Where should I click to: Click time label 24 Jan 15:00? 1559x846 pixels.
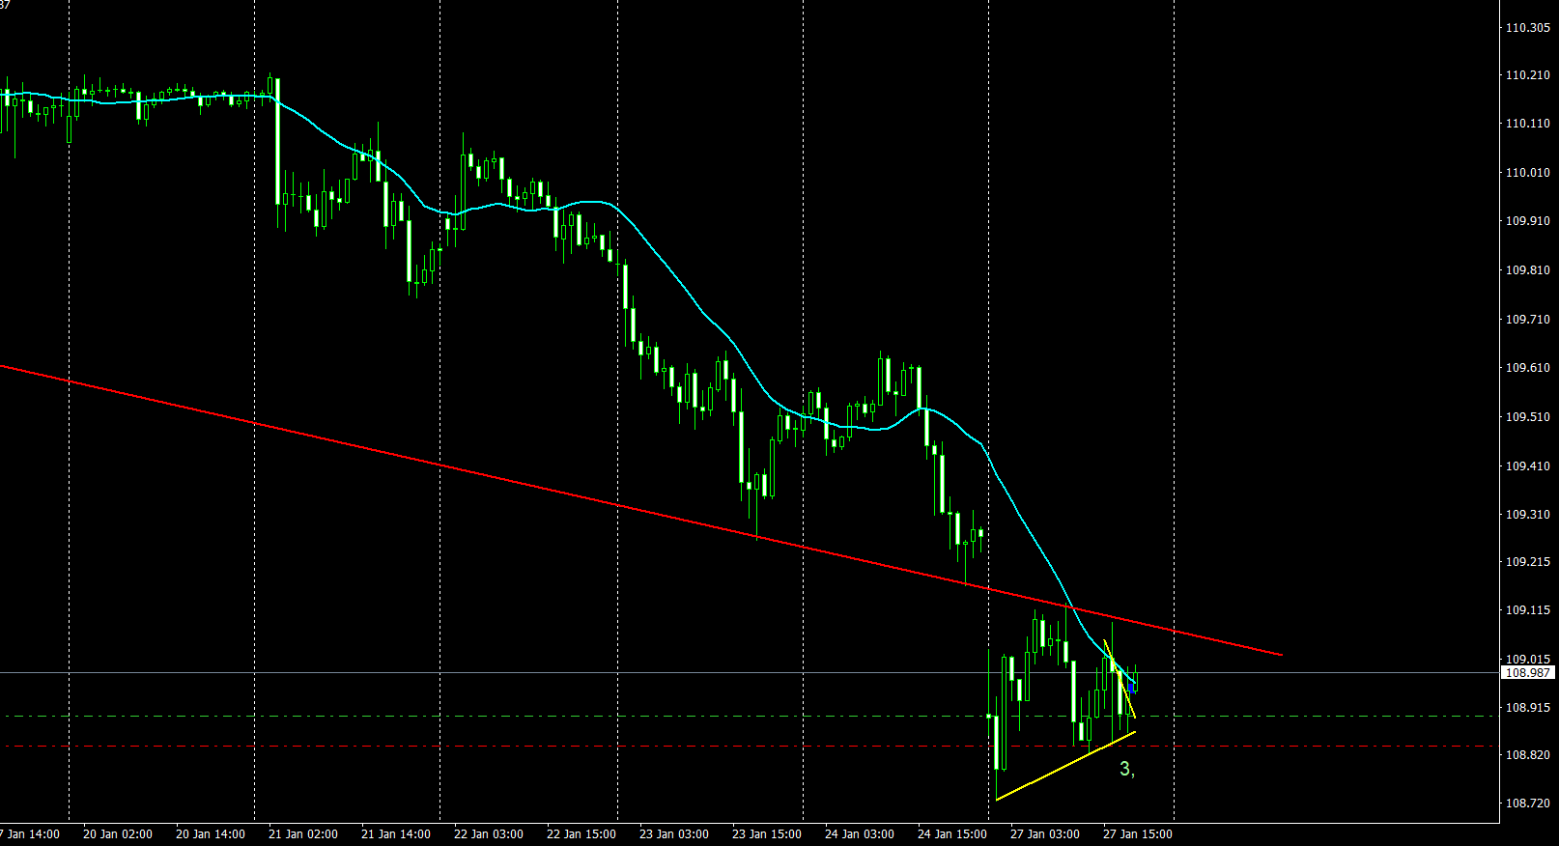pos(952,834)
